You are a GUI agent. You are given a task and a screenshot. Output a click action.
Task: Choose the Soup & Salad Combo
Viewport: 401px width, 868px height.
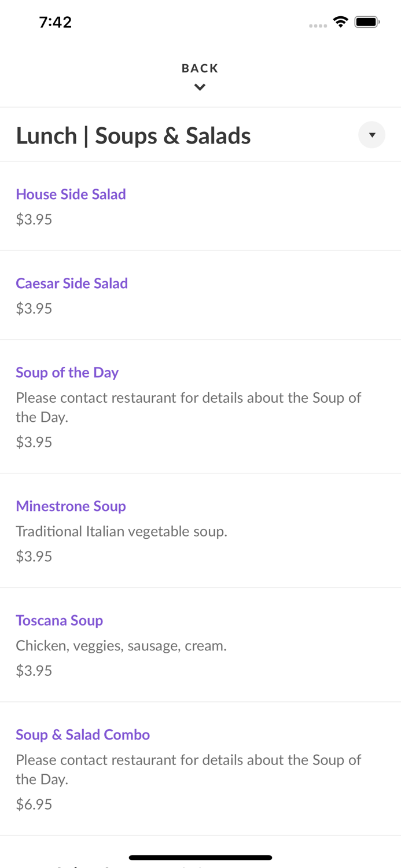click(x=83, y=734)
